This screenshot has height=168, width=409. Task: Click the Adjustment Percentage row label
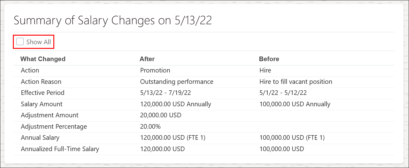[54, 127]
